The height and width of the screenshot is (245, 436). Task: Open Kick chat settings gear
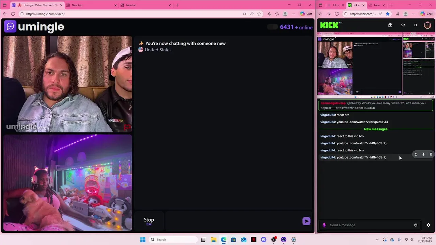click(429, 225)
